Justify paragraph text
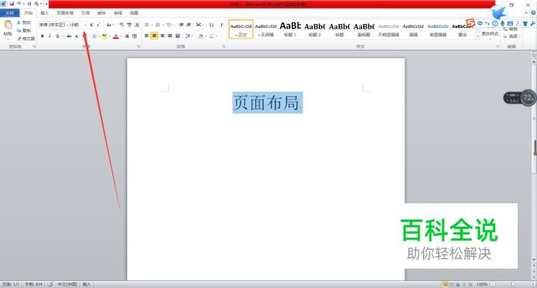This screenshot has height=288, width=537. [x=169, y=36]
